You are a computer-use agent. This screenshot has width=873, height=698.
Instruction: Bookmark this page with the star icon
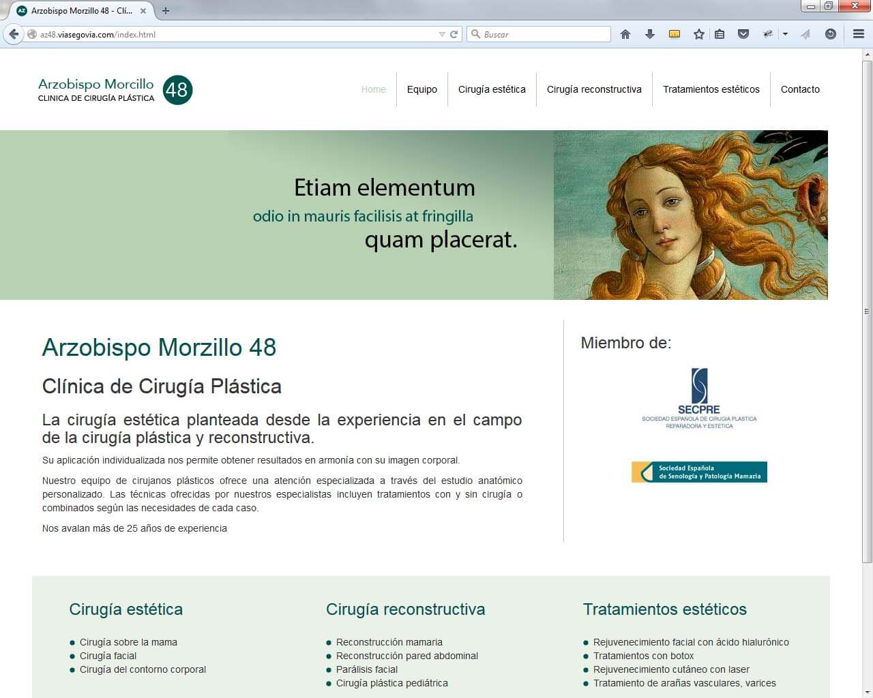coord(699,34)
